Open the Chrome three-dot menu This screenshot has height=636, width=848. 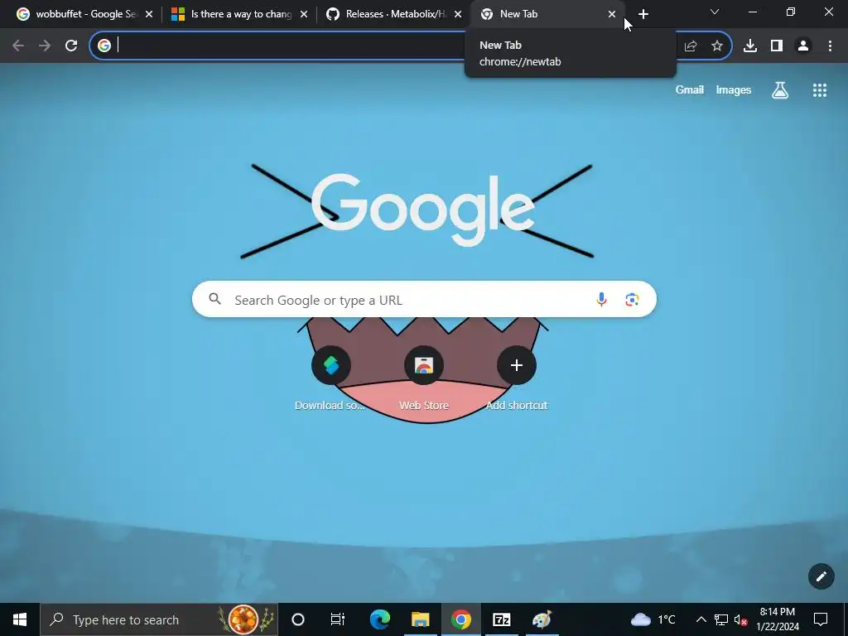pos(830,46)
